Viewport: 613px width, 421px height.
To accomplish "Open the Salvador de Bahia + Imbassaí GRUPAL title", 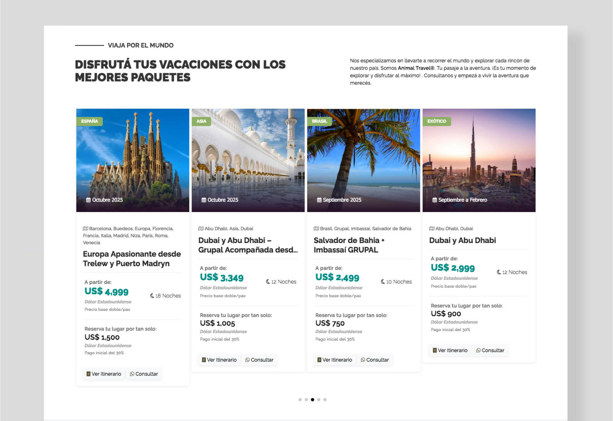I will pos(349,245).
